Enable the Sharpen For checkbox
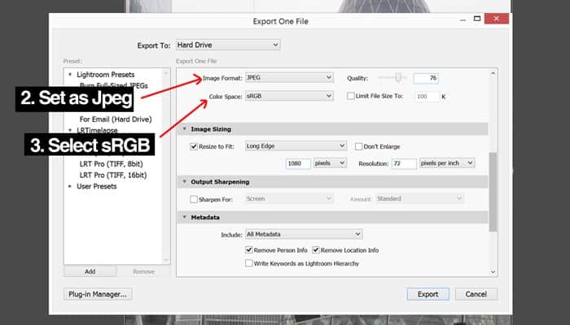 point(194,199)
